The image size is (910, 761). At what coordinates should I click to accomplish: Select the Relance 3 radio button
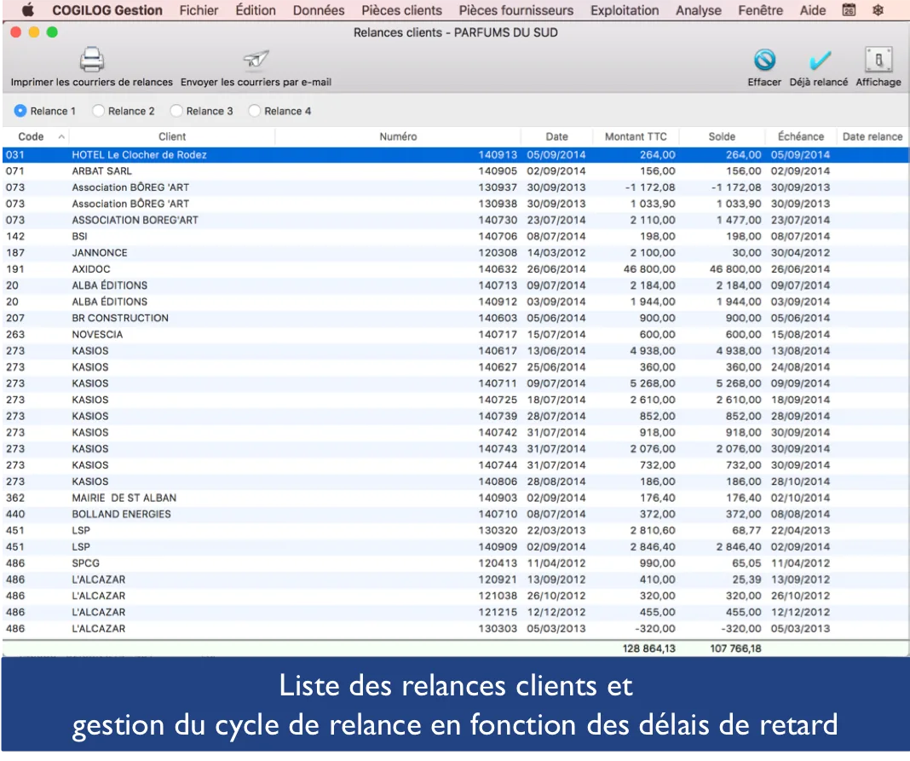point(176,111)
